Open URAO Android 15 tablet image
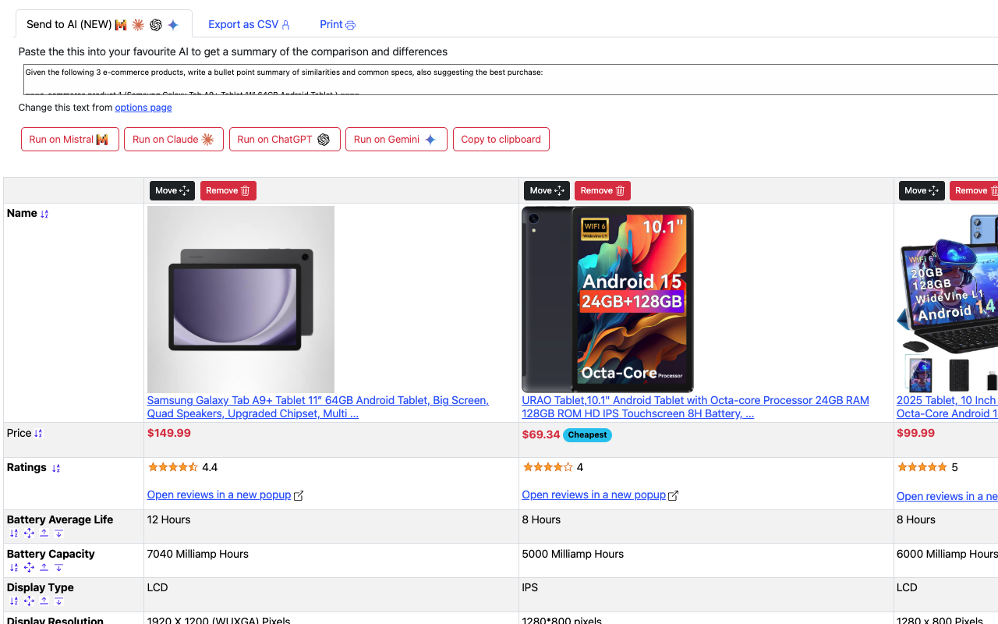Viewport: 998px width, 624px height. (607, 300)
